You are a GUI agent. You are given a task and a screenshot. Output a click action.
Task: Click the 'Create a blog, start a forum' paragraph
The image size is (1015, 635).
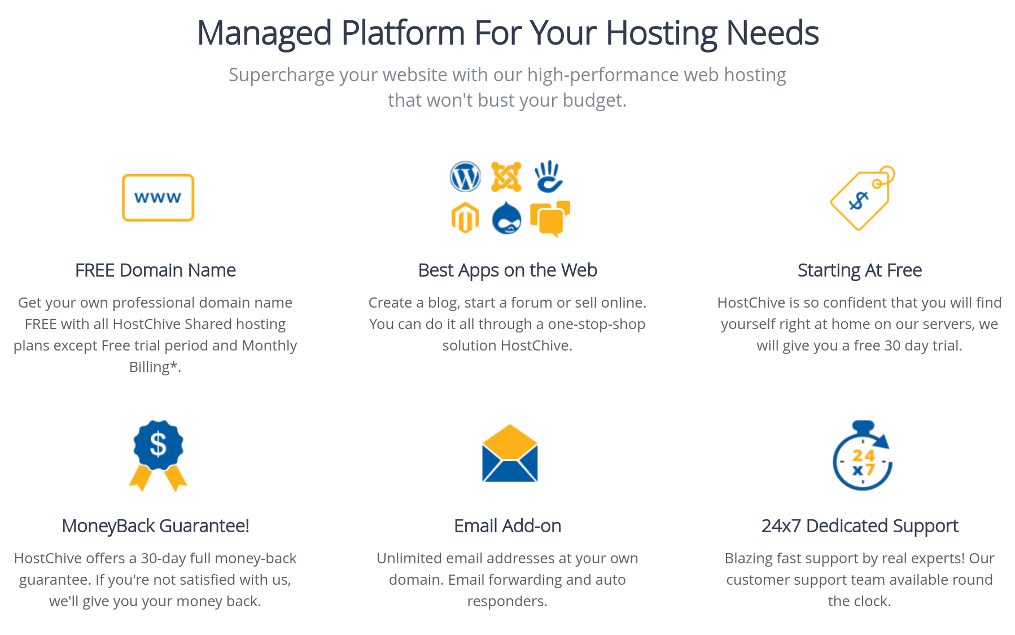click(x=508, y=324)
